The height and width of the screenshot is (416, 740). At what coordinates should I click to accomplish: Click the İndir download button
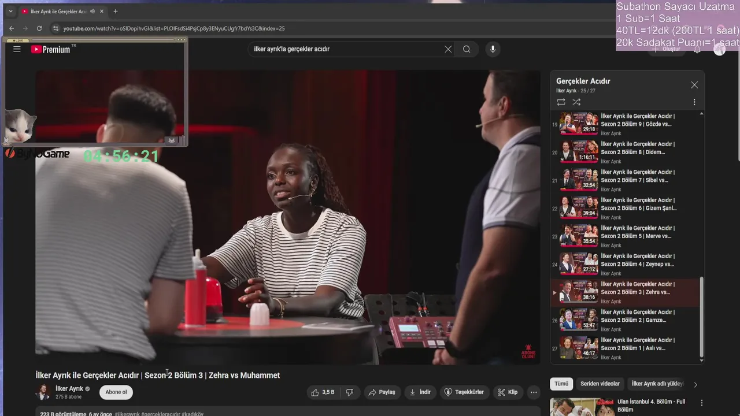420,392
